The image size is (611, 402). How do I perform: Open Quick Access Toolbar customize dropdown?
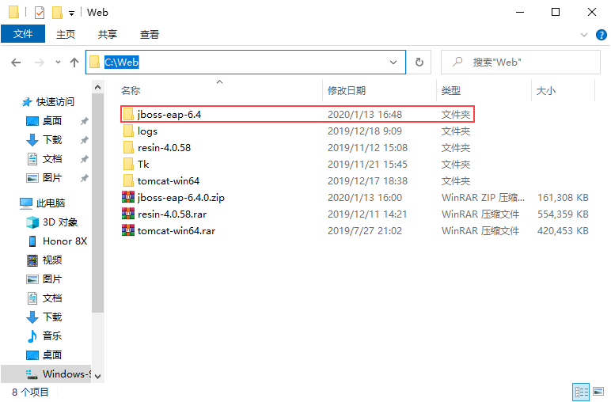pos(72,13)
